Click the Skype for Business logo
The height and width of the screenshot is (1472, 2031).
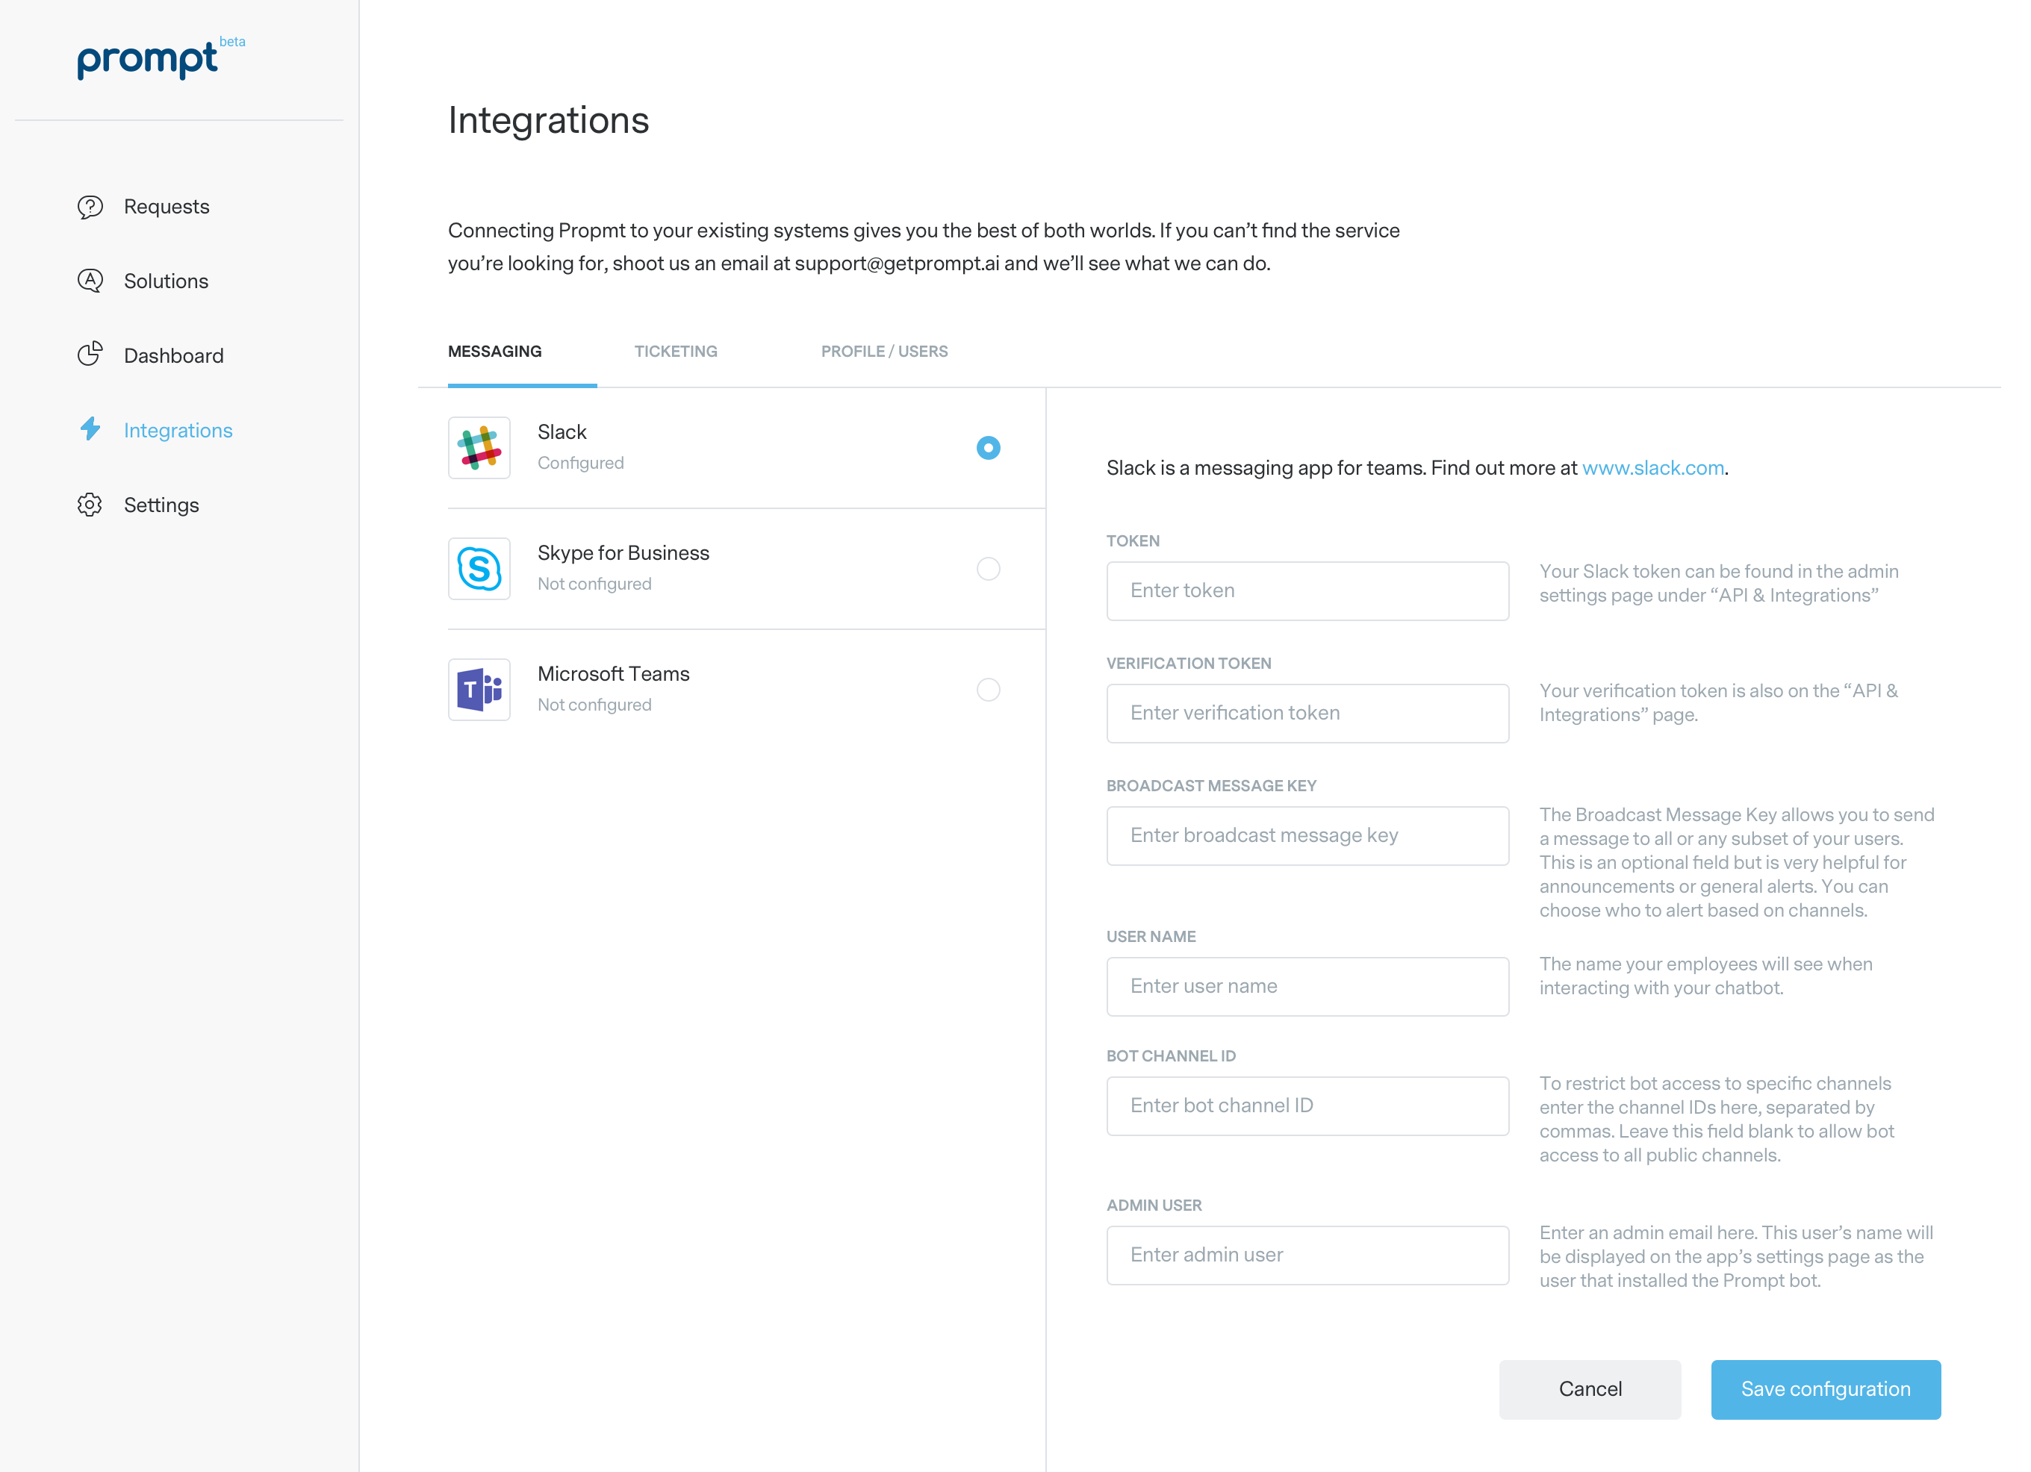click(479, 569)
